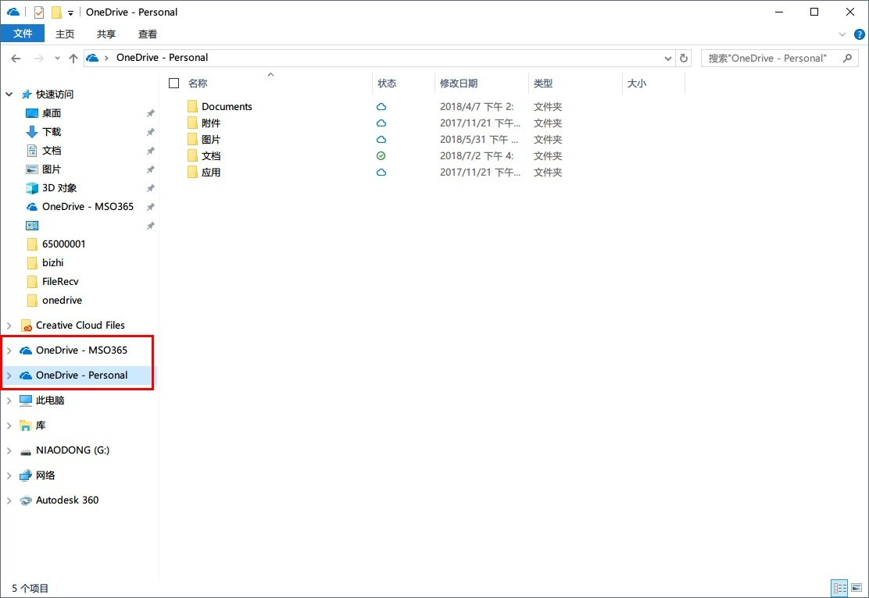Click the OneDrive cloud icon in title bar

click(x=13, y=12)
